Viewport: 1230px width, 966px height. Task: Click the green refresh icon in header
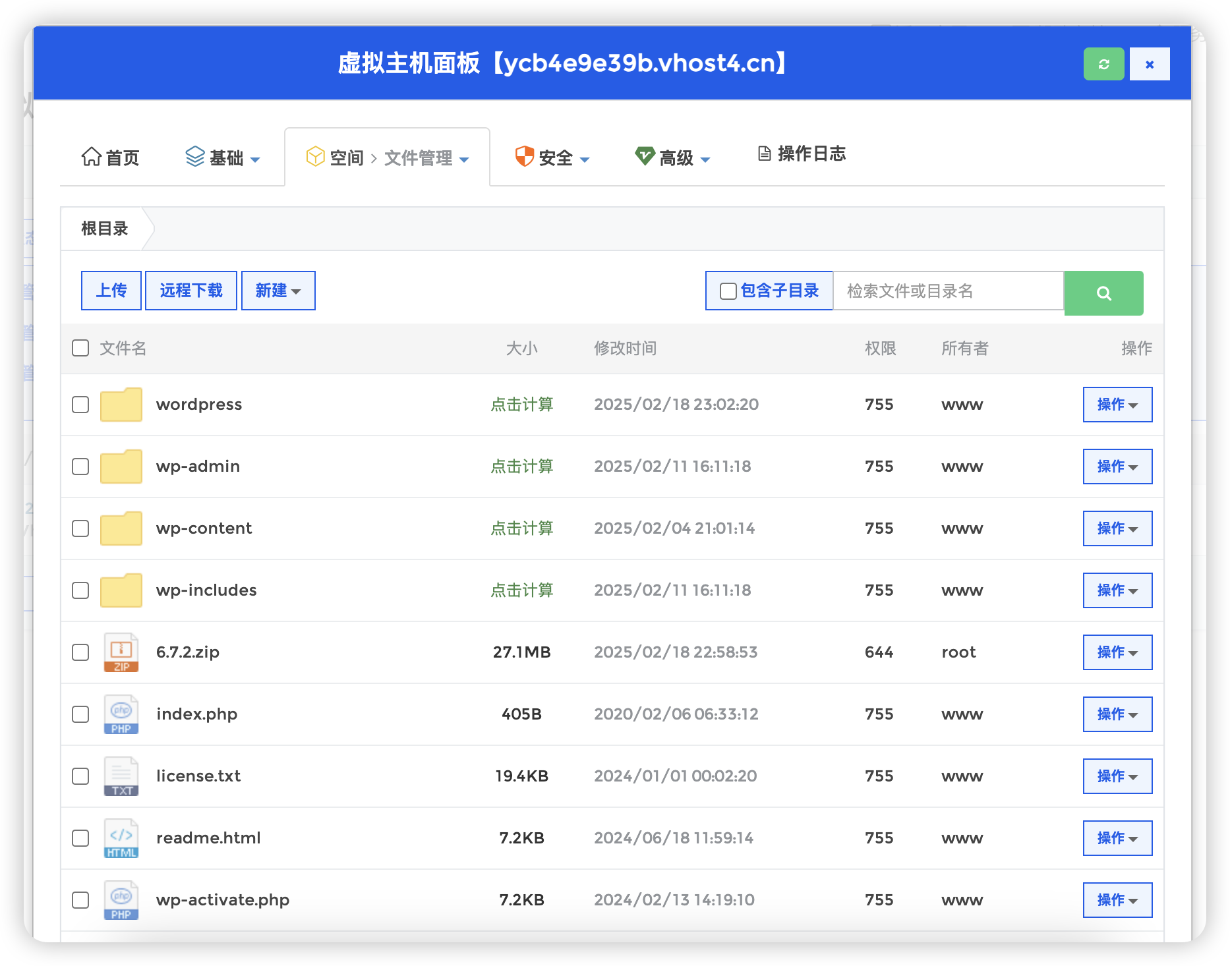click(1103, 64)
